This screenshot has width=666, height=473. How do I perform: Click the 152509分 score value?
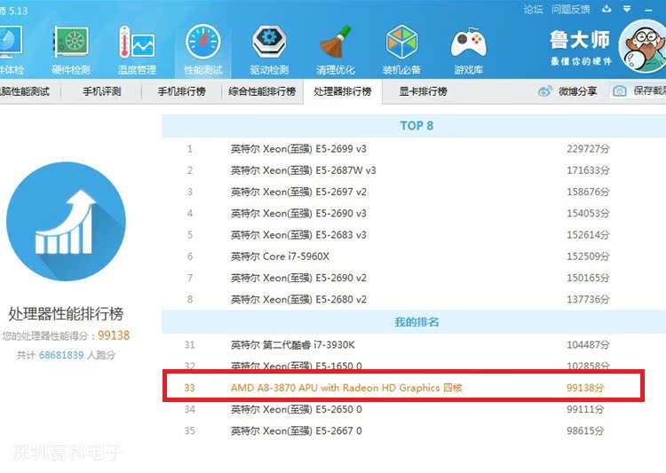pos(588,256)
